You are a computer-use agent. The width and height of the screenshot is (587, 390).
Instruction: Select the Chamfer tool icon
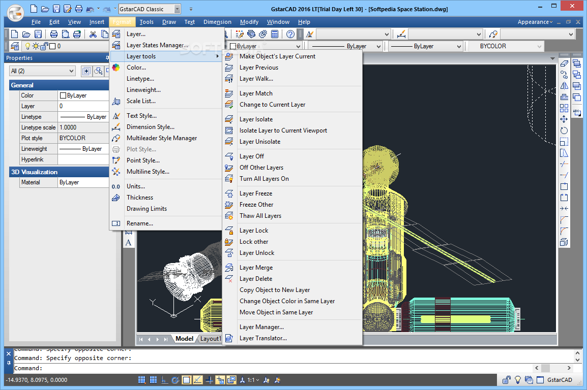pos(564,220)
